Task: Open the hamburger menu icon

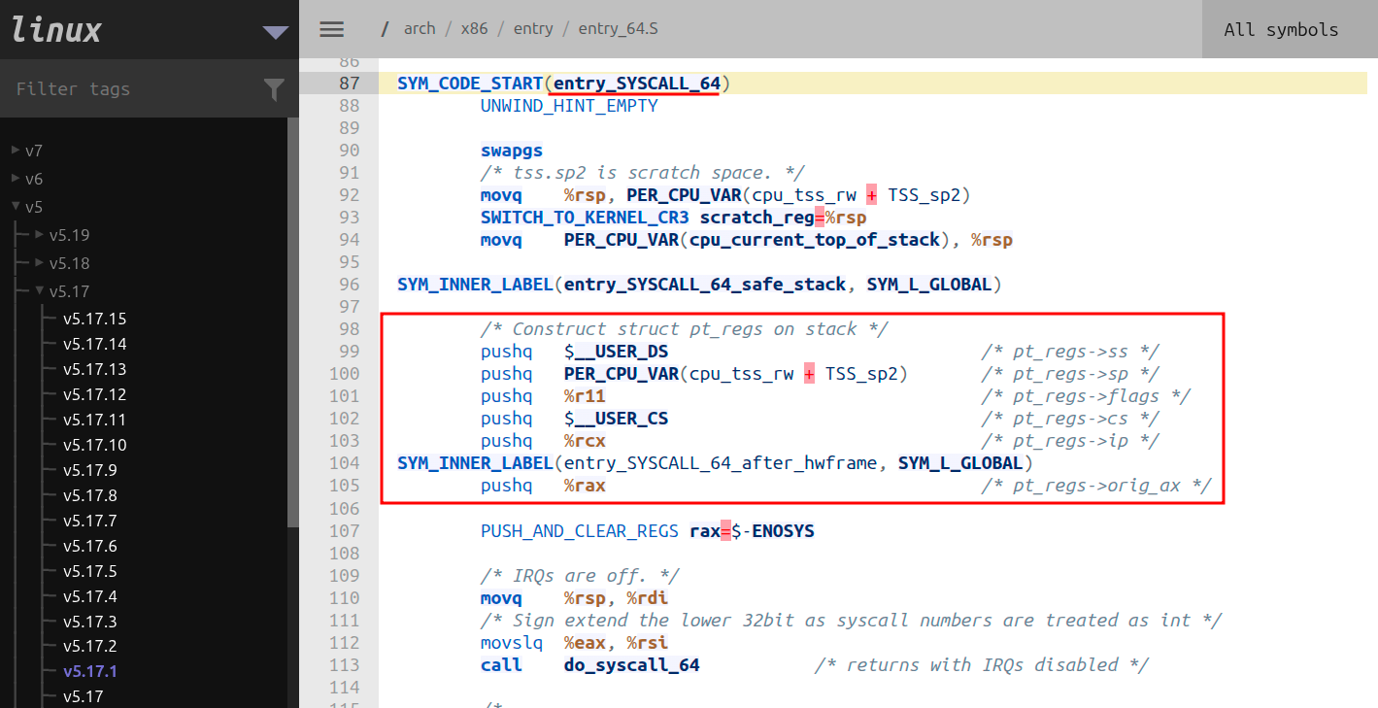Action: (x=332, y=29)
